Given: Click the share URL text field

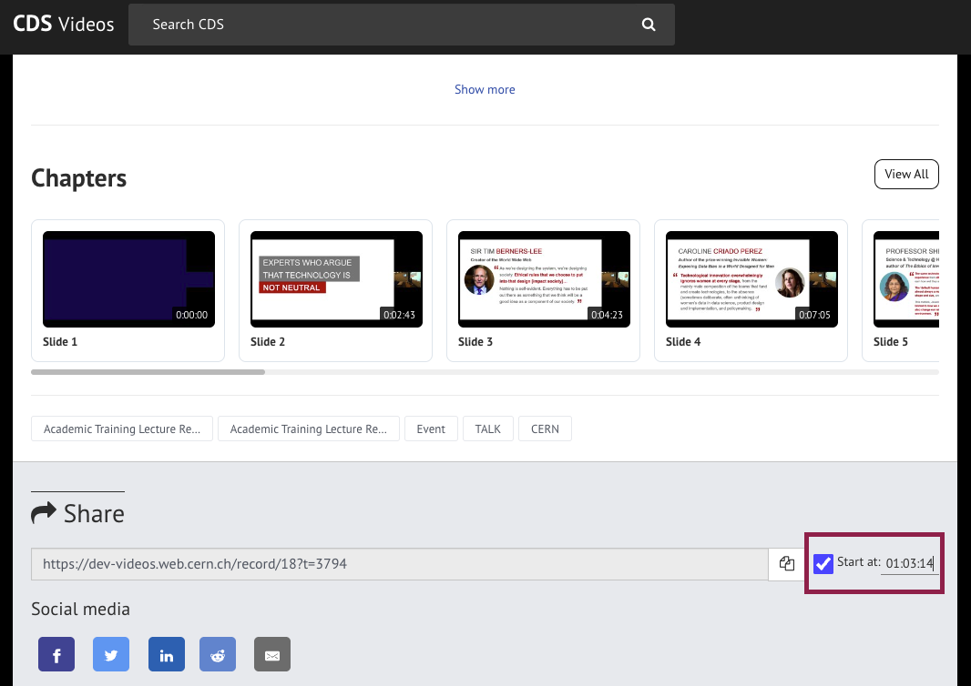Looking at the screenshot, I should [399, 564].
